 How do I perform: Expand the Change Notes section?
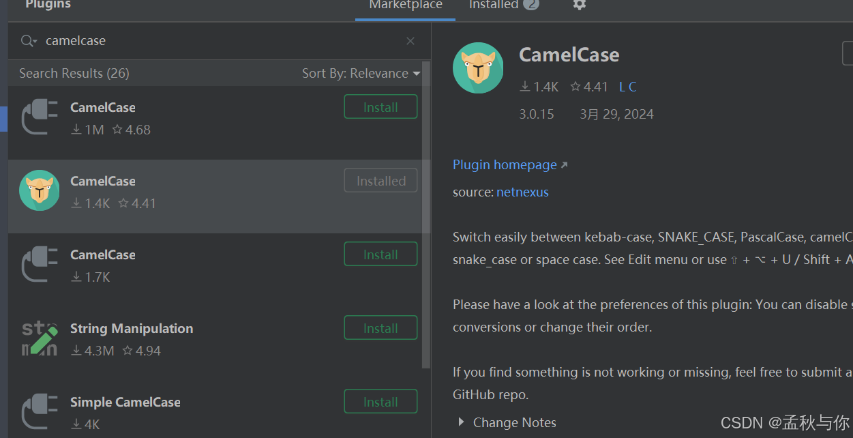[462, 422]
